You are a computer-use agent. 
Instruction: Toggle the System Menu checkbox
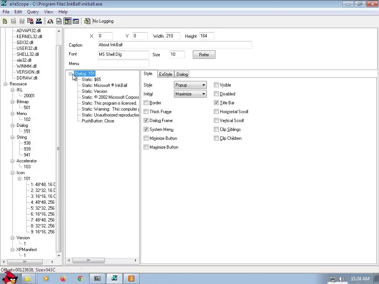[146, 129]
